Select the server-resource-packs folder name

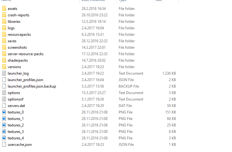click(x=26, y=54)
